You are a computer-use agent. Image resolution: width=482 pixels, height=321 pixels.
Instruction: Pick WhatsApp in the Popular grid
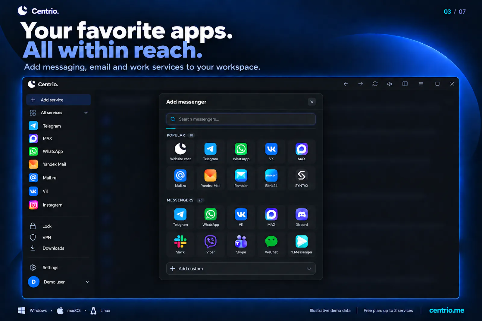point(241,152)
